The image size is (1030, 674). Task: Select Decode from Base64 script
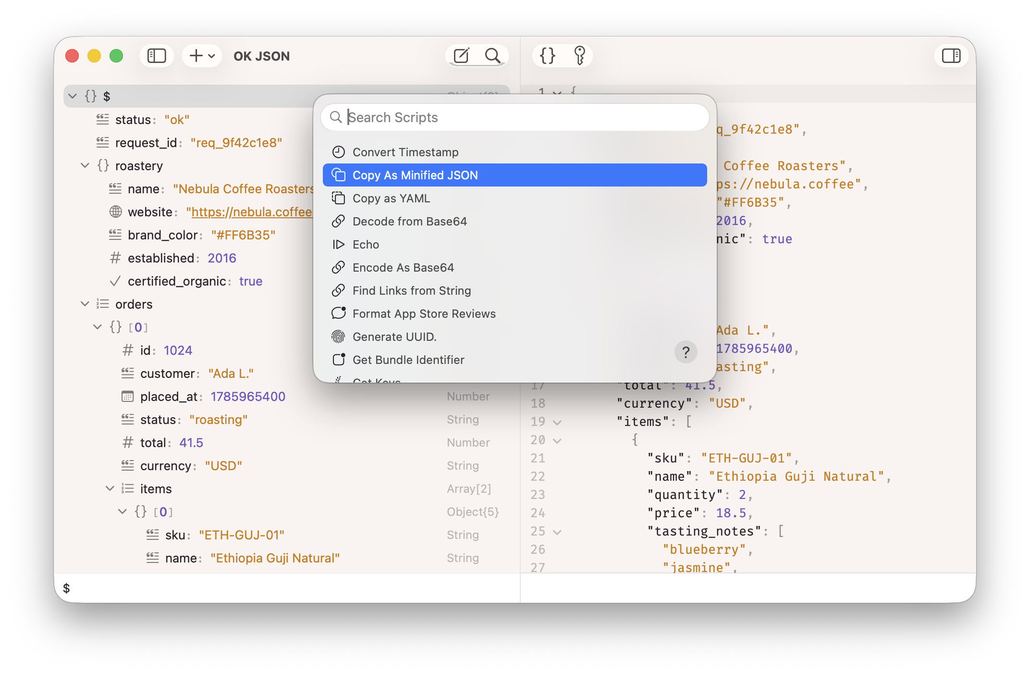[515, 221]
